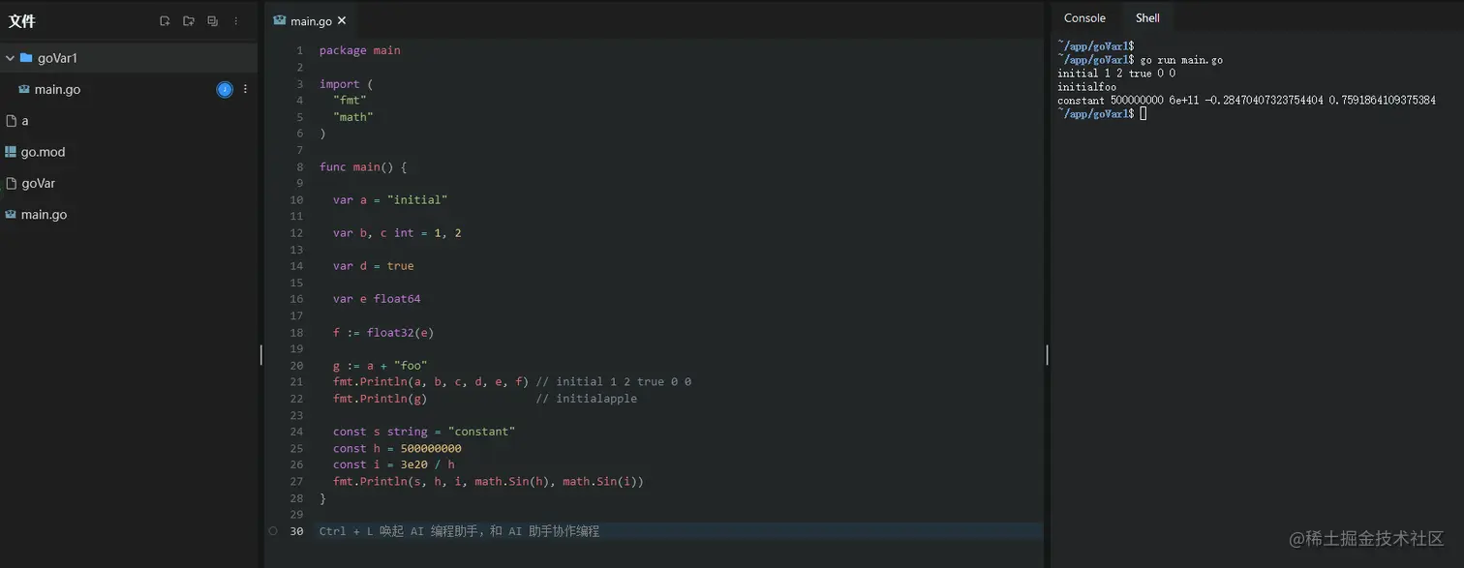The width and height of the screenshot is (1464, 568).
Task: Click line number 8 in the gutter
Action: tap(299, 167)
